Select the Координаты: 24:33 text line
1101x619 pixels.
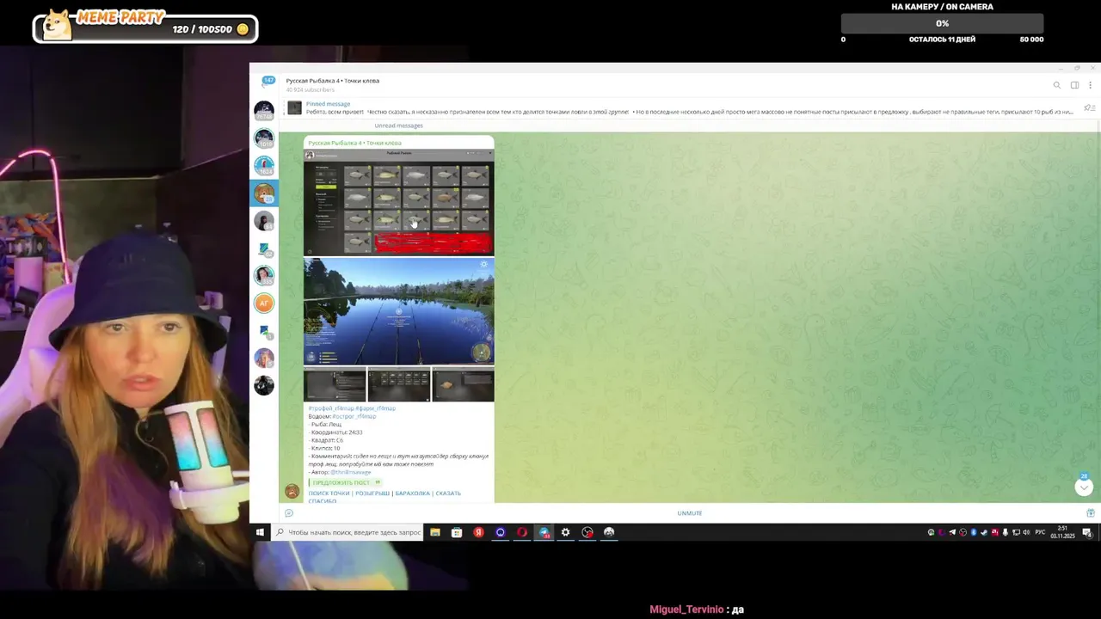click(336, 432)
